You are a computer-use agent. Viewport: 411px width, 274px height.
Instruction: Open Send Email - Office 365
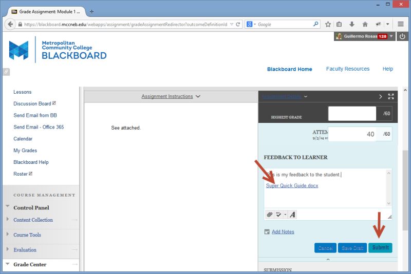(x=39, y=127)
